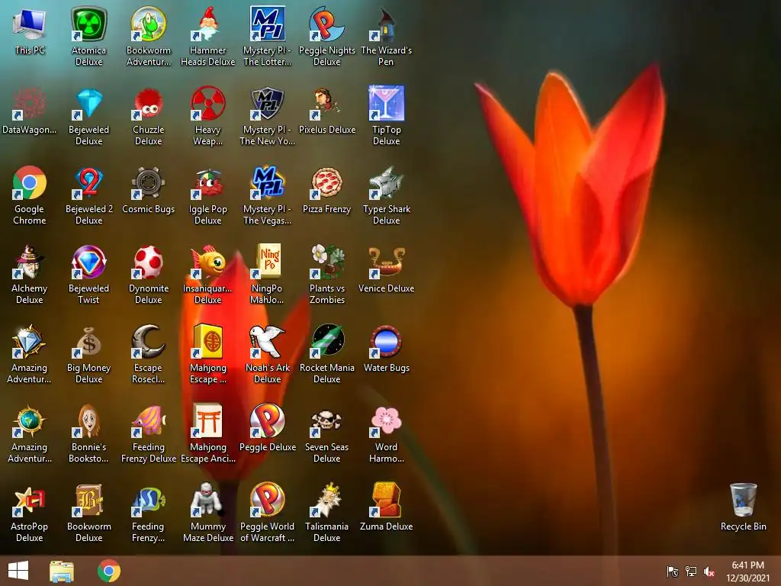
Task: Select the Plants vs Zombies icon
Action: point(326,262)
